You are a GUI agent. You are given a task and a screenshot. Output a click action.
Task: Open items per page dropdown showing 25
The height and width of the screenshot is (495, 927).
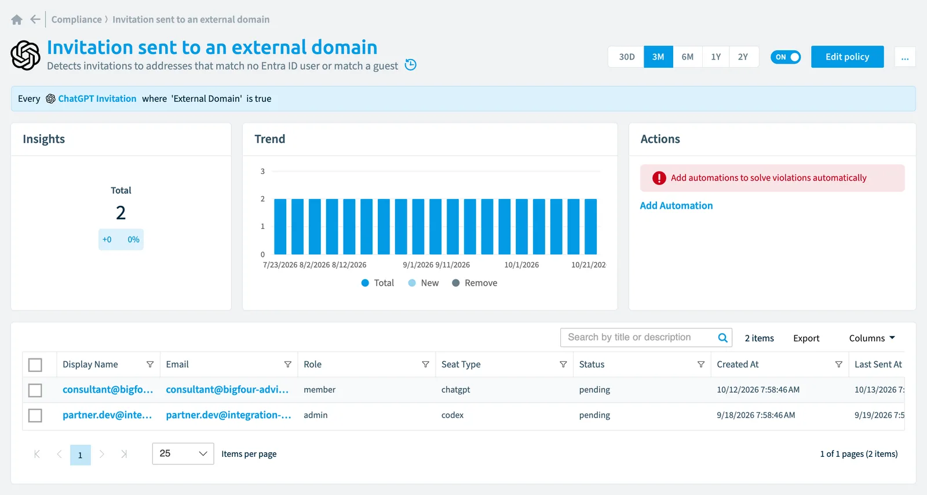183,453
